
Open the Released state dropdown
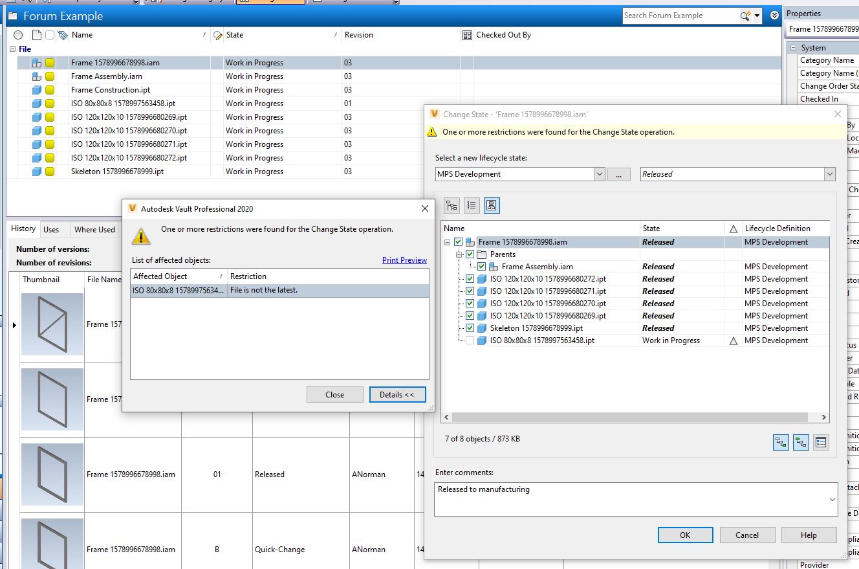point(830,173)
